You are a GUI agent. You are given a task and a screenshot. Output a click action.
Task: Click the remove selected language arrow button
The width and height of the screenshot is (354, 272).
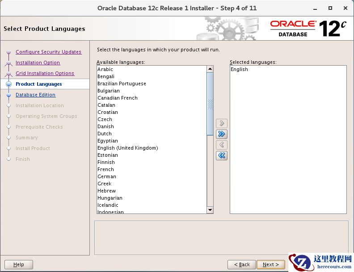222,145
